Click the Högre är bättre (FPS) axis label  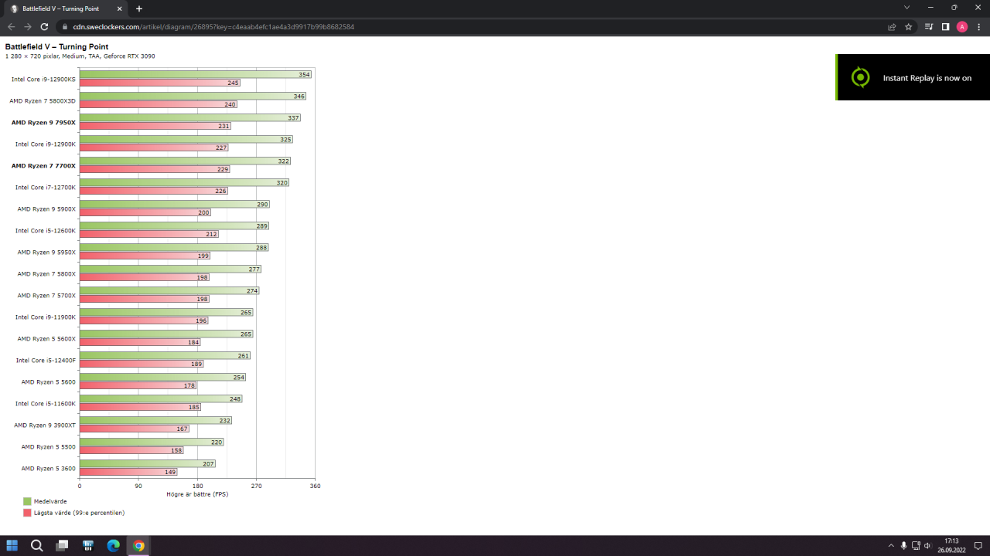(x=197, y=494)
